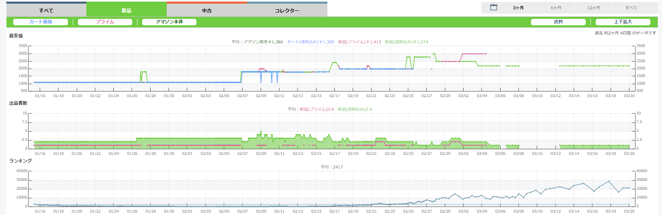
Task: Click the 上下拡大 button
Action: [x=623, y=22]
